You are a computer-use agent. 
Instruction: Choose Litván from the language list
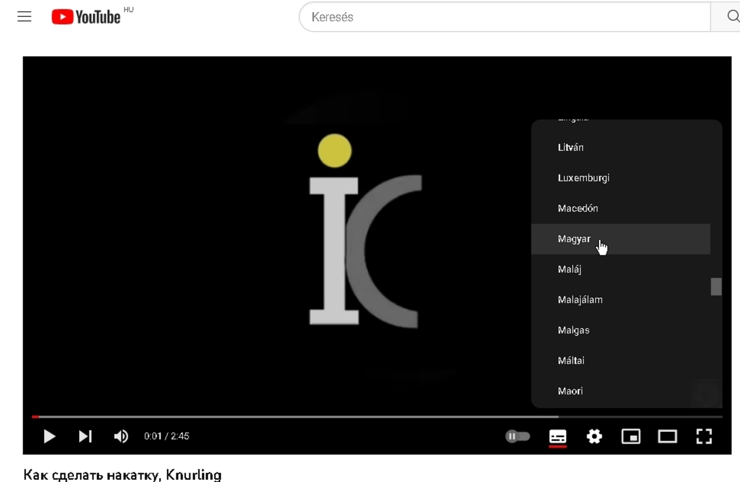tap(571, 147)
